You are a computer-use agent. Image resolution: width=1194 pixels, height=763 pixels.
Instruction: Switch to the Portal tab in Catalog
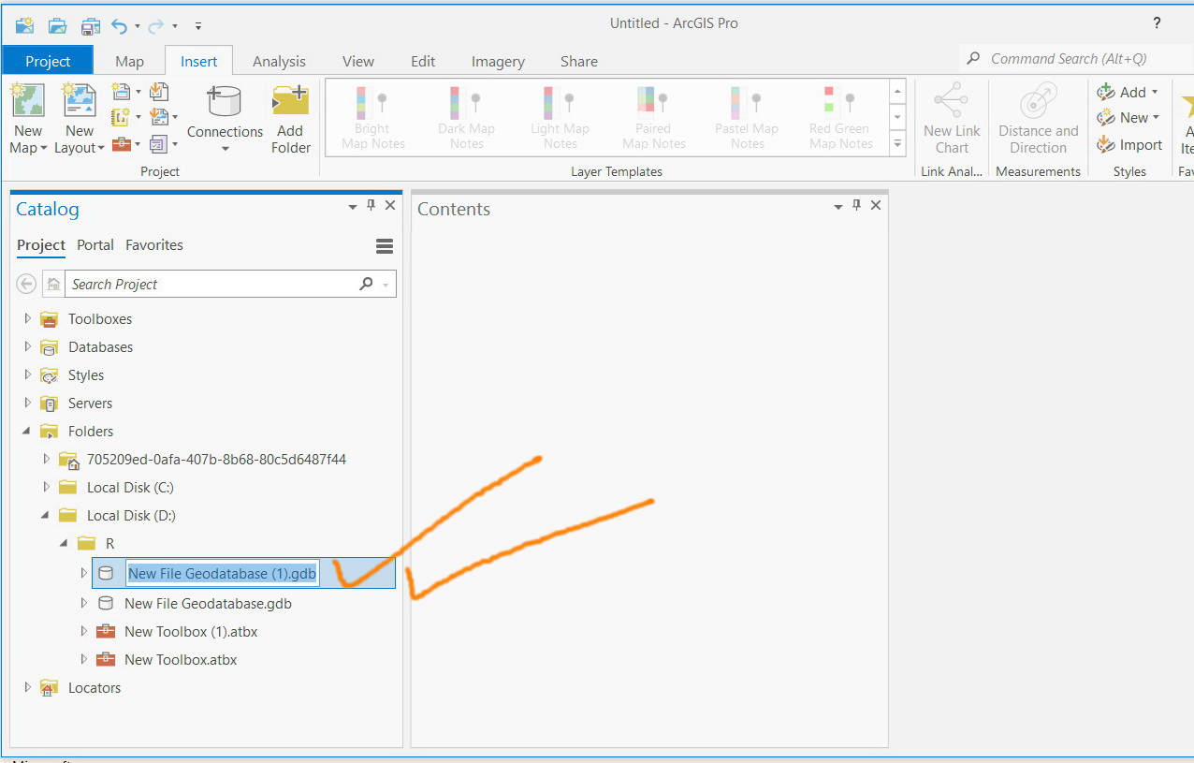(x=95, y=245)
